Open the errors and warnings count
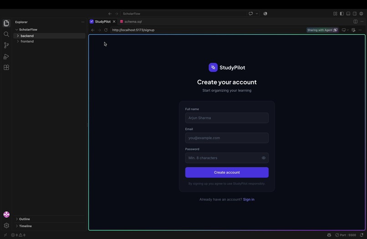The width and height of the screenshot is (367, 239). [18, 235]
